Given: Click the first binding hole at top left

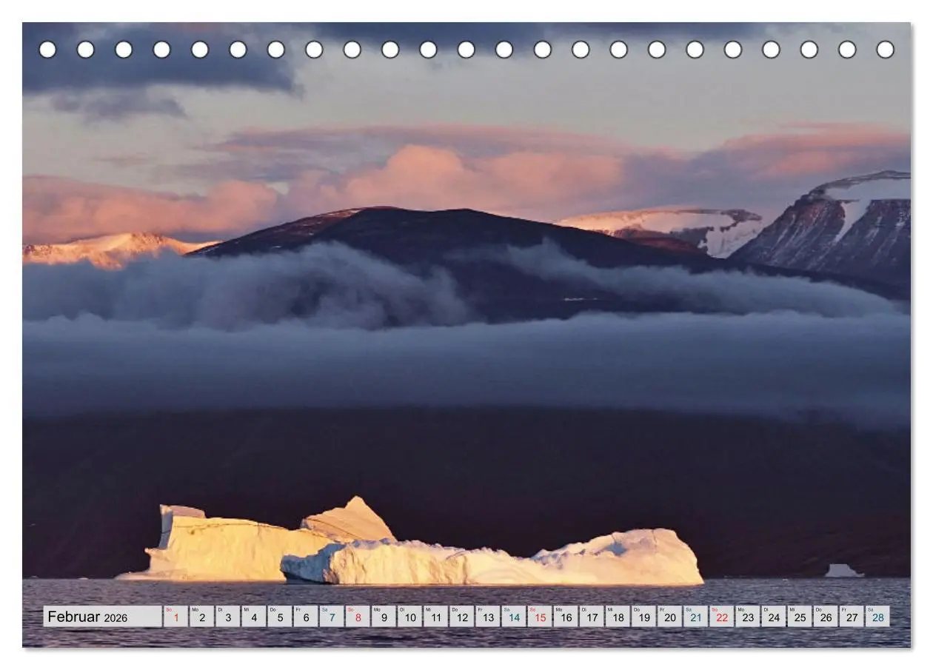Looking at the screenshot, I should [x=47, y=50].
